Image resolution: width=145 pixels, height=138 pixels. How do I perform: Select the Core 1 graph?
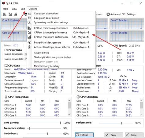click(14, 24)
